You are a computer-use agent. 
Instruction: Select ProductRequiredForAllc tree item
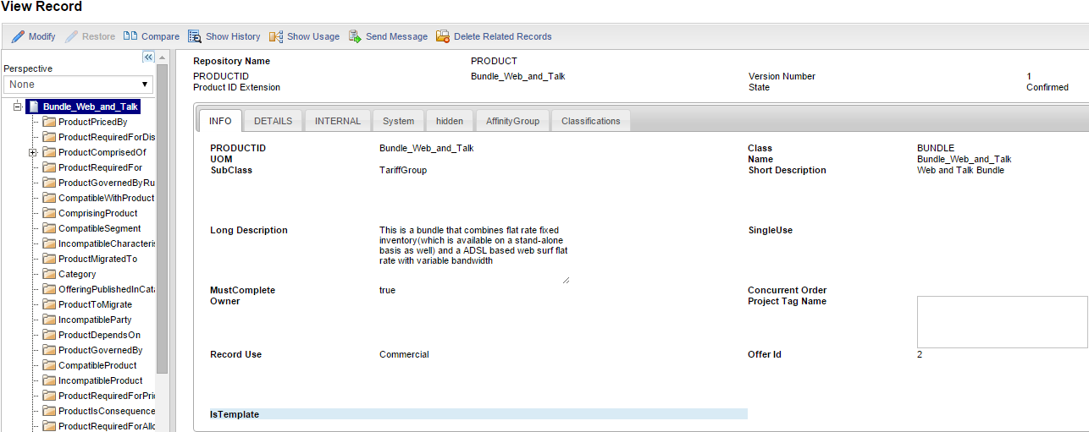[x=107, y=426]
